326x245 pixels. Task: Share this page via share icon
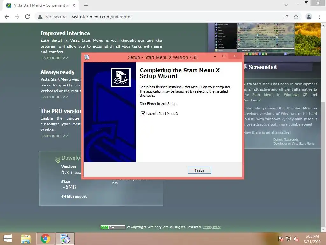[x=286, y=17]
